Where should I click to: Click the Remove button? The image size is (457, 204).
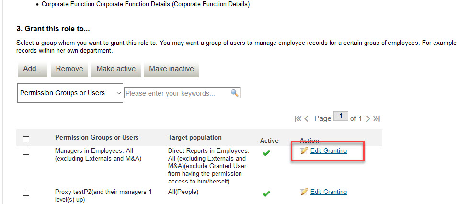click(69, 69)
